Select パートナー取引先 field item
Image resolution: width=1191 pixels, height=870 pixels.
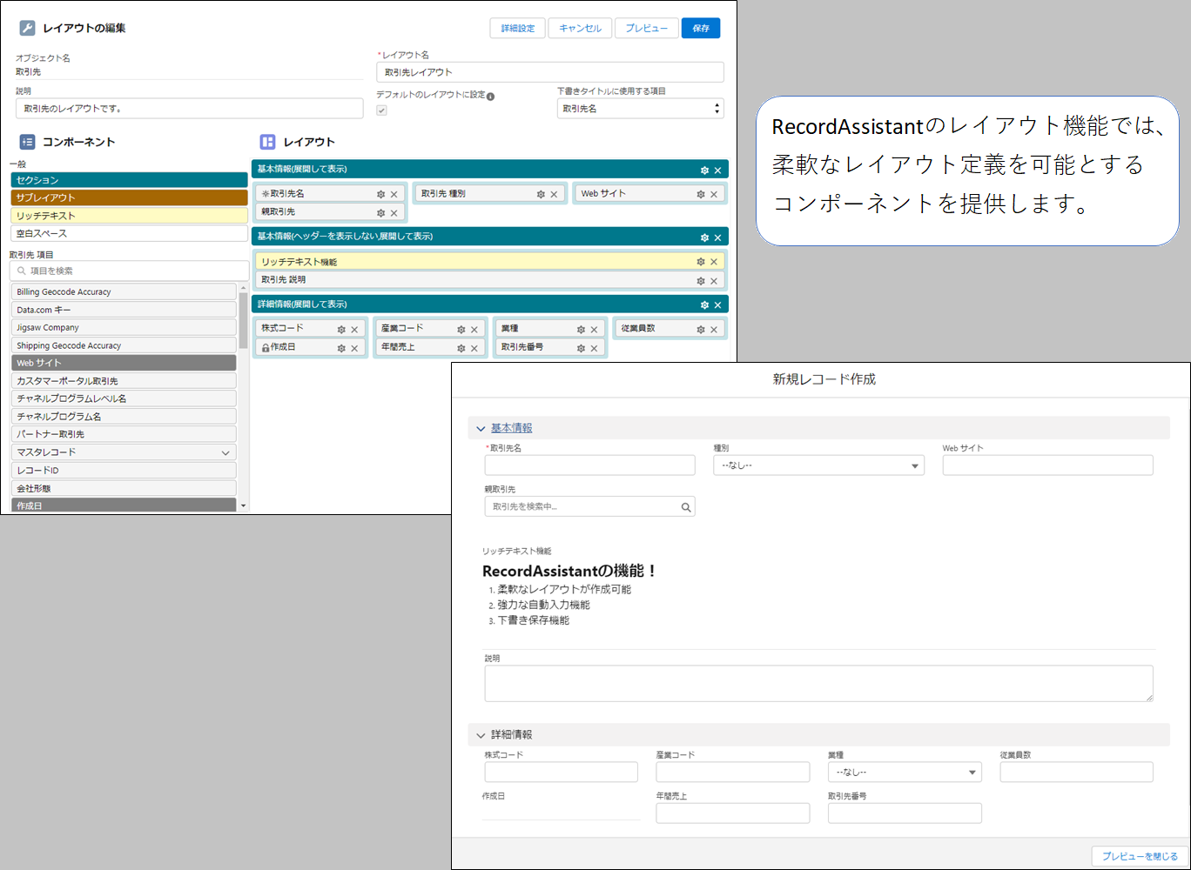tap(124, 434)
